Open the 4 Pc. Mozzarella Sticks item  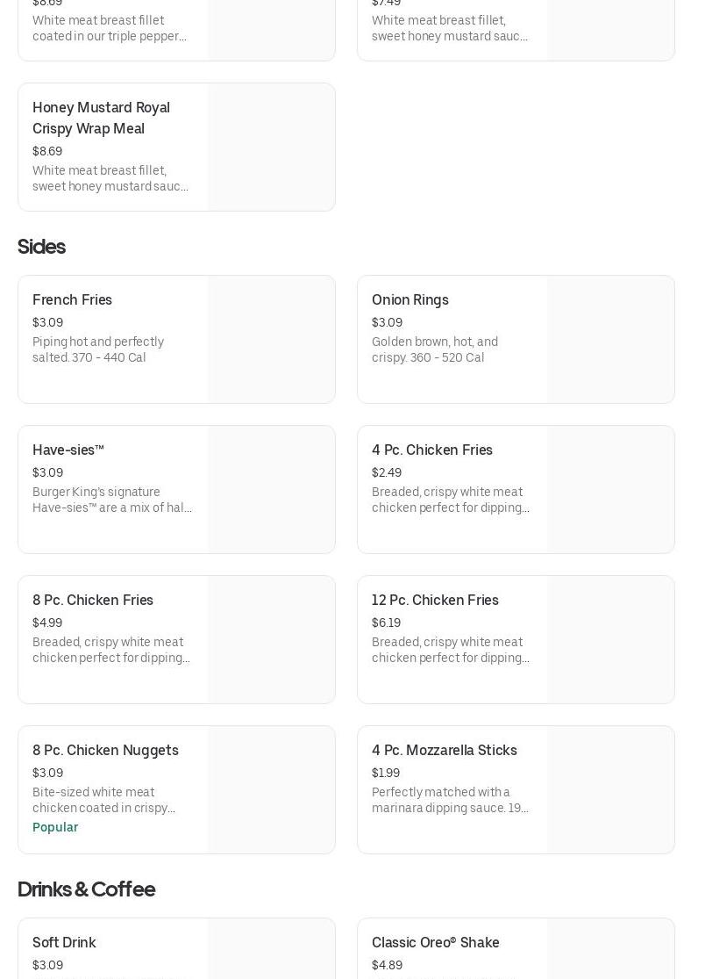click(x=444, y=751)
